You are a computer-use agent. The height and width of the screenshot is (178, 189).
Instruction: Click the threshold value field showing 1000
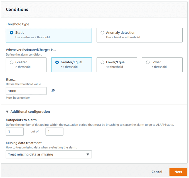[26, 91]
